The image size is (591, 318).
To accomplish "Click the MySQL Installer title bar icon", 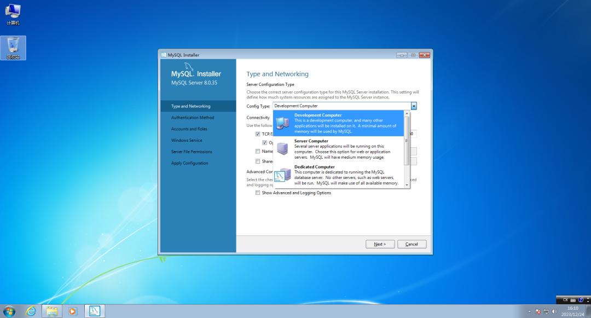I will tap(164, 55).
